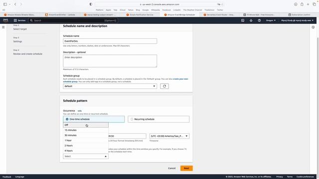Open the notifications bell
The height and width of the screenshot is (179, 319).
pyautogui.click(x=251, y=20)
